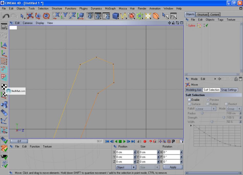Toggle the Spline object enabled checkmark

pyautogui.click(x=207, y=25)
